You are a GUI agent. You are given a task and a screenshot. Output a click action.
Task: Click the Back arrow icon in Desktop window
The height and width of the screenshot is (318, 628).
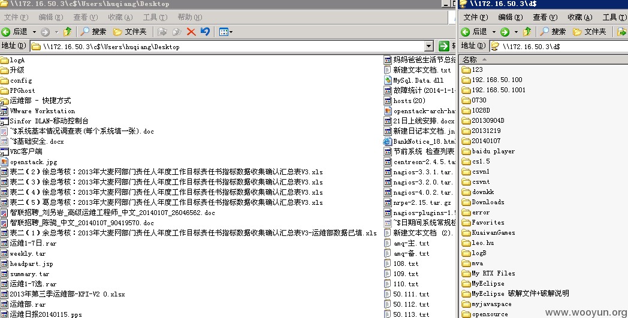[x=6, y=32]
